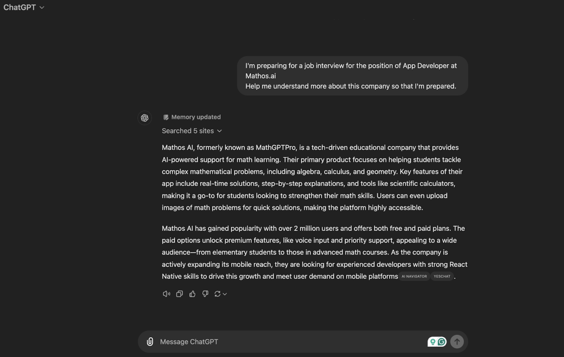Copy the response using the copy icon

pyautogui.click(x=179, y=294)
